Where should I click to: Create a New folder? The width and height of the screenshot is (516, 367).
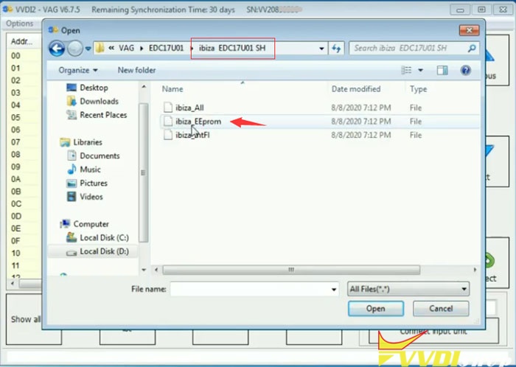(x=136, y=70)
